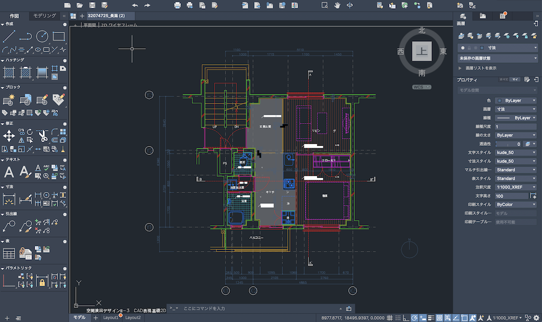Open the Zoom window tool
The width and height of the screenshot is (542, 322).
pyautogui.click(x=325, y=5)
